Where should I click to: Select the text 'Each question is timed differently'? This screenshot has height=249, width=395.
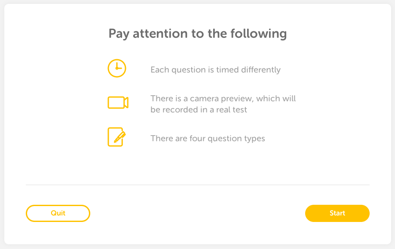[215, 70]
